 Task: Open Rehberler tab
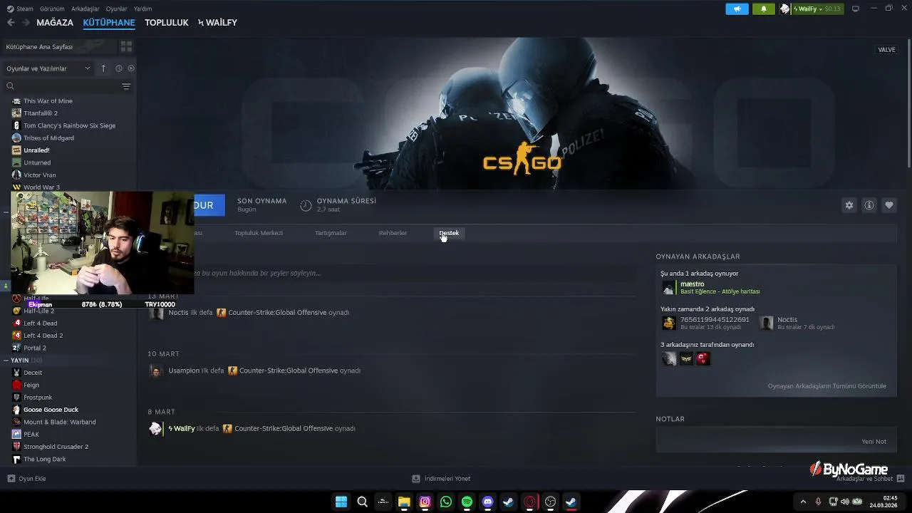click(x=393, y=233)
